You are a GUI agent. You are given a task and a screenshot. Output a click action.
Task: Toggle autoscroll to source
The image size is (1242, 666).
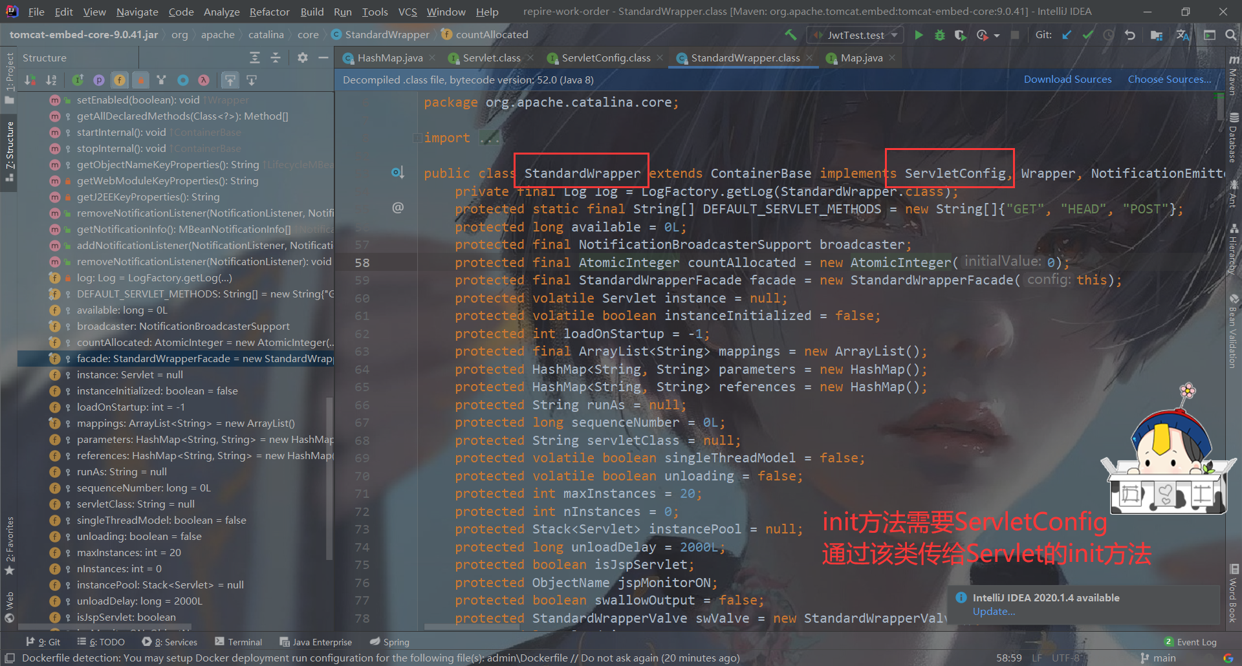(230, 80)
